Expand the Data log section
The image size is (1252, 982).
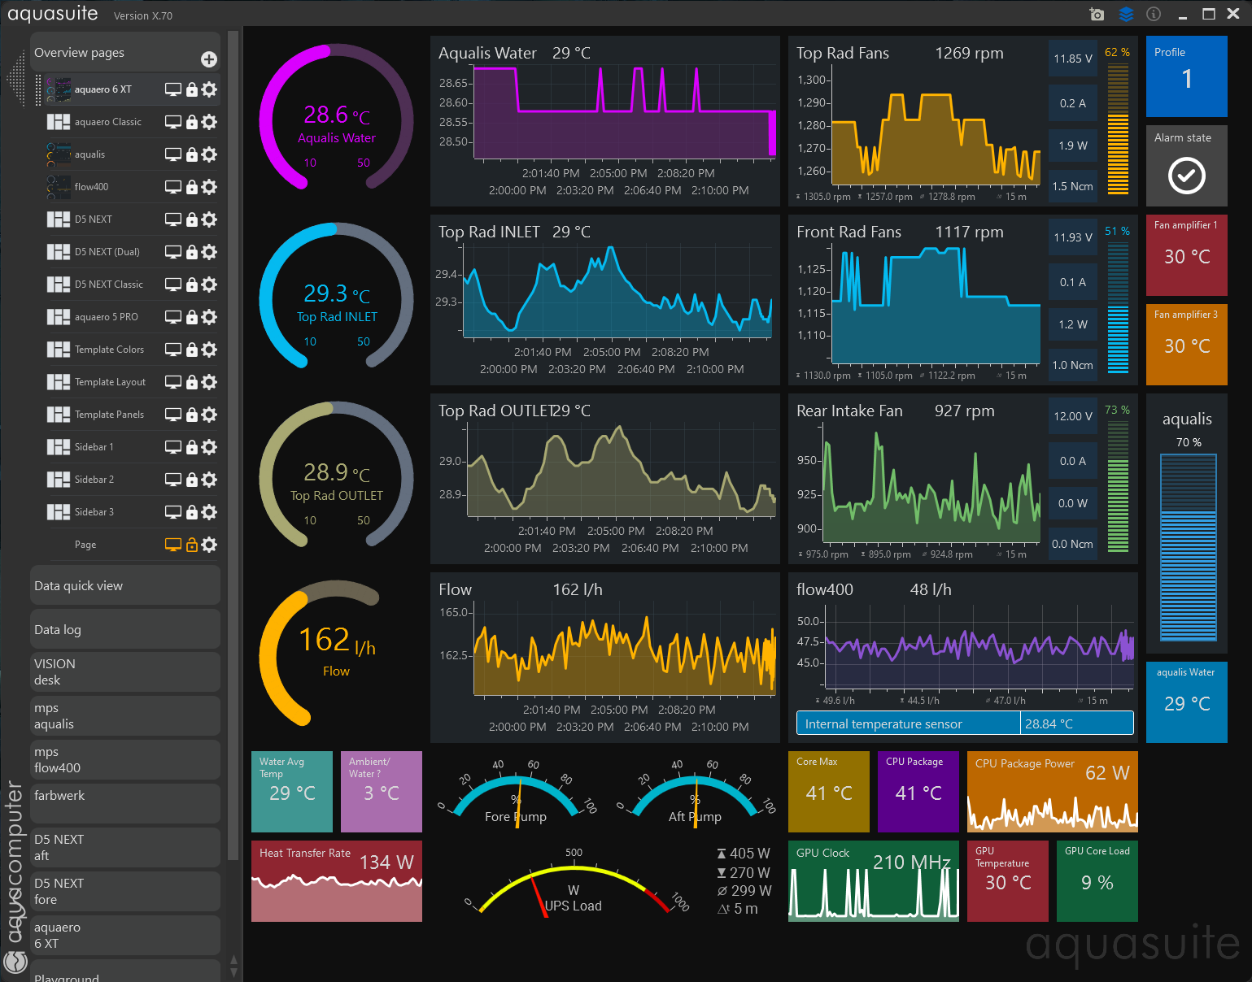pyautogui.click(x=125, y=629)
